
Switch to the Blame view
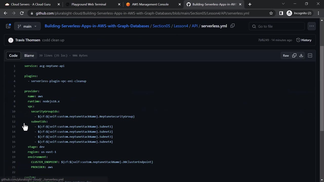coord(29,56)
